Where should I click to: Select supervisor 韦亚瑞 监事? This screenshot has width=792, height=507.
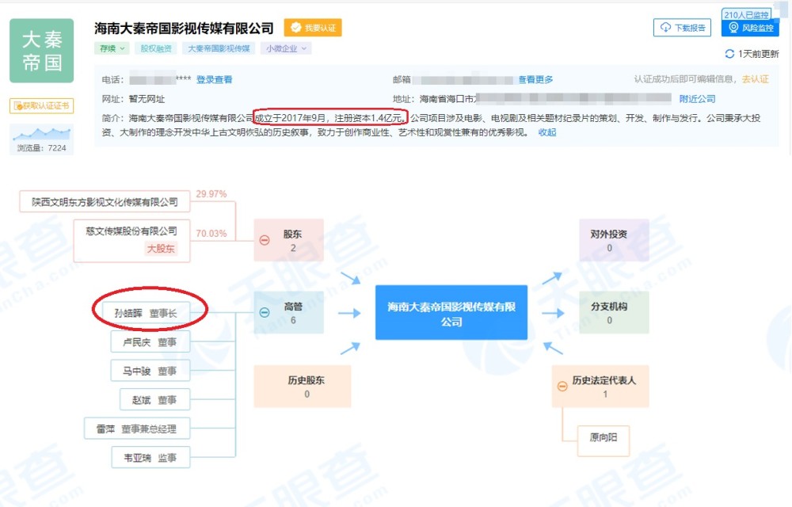click(150, 457)
